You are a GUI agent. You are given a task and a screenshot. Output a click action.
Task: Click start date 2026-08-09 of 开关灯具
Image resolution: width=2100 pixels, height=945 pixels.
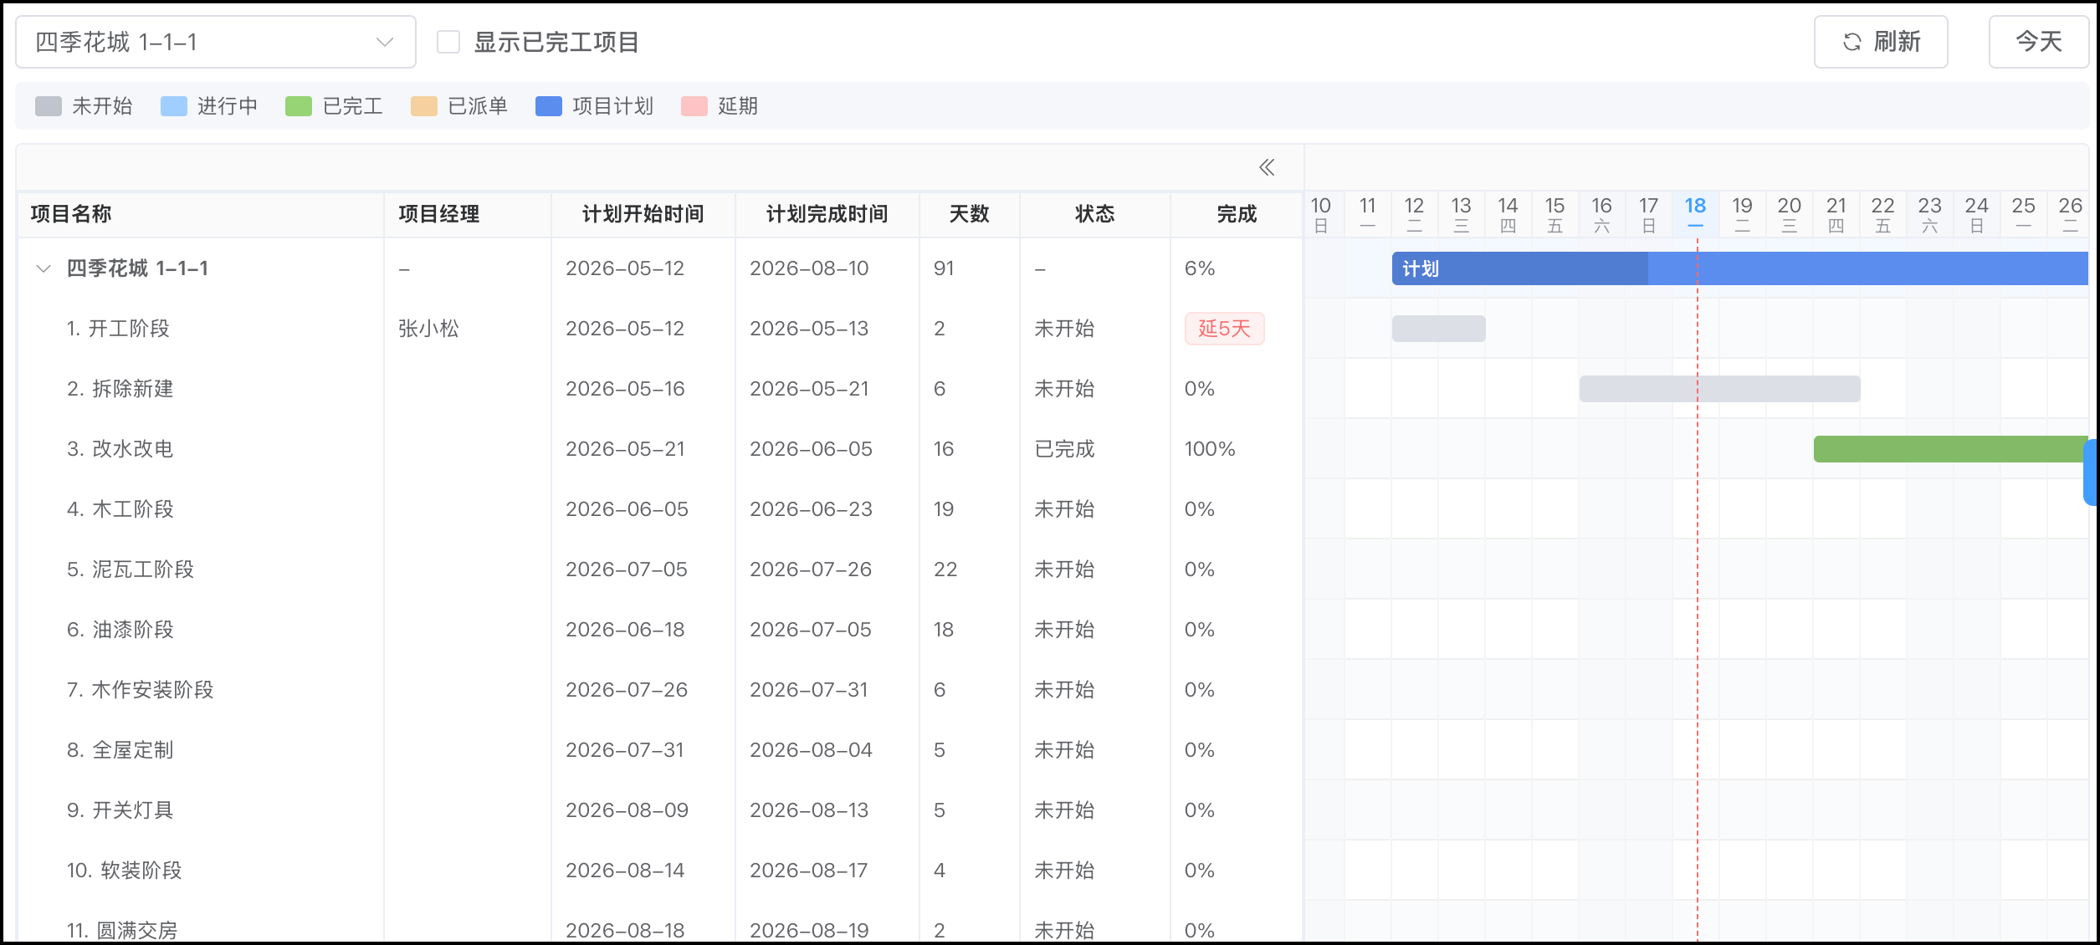tap(627, 810)
